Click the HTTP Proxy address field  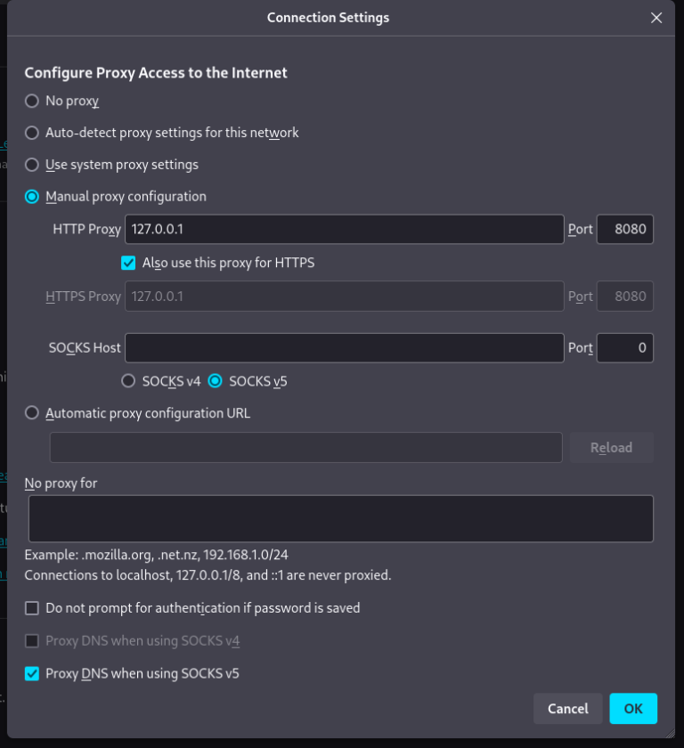click(x=343, y=229)
